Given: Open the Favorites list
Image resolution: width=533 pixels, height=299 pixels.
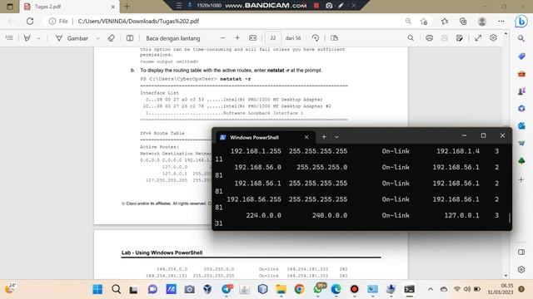Looking at the screenshot, I should coord(445,21).
